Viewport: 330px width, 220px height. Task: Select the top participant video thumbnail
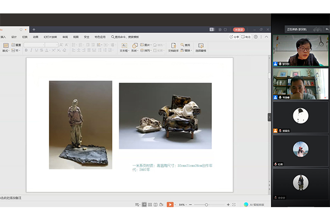click(x=301, y=50)
